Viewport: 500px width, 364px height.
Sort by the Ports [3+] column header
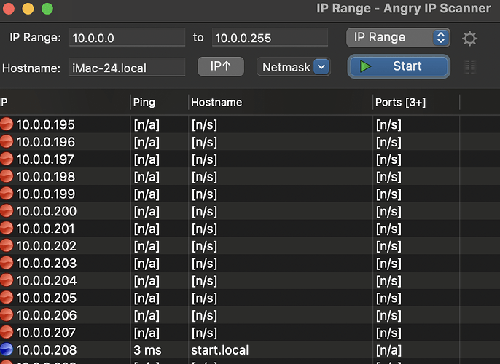(416, 102)
